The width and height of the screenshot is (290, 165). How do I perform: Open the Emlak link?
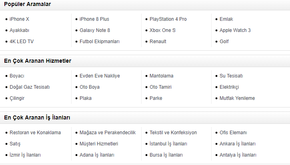(x=226, y=19)
